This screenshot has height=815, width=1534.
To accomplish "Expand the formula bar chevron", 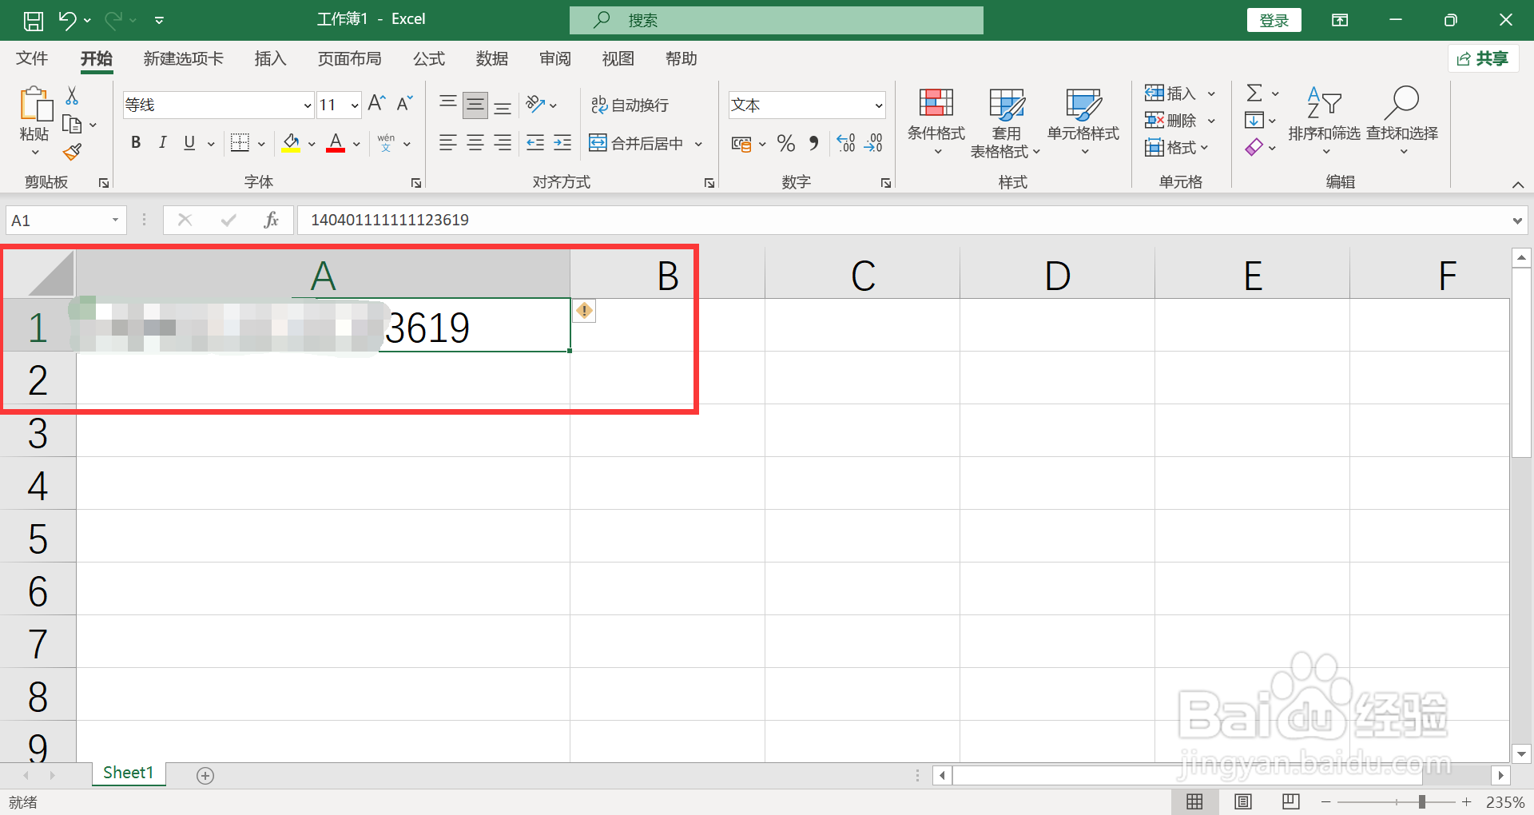I will pyautogui.click(x=1517, y=221).
